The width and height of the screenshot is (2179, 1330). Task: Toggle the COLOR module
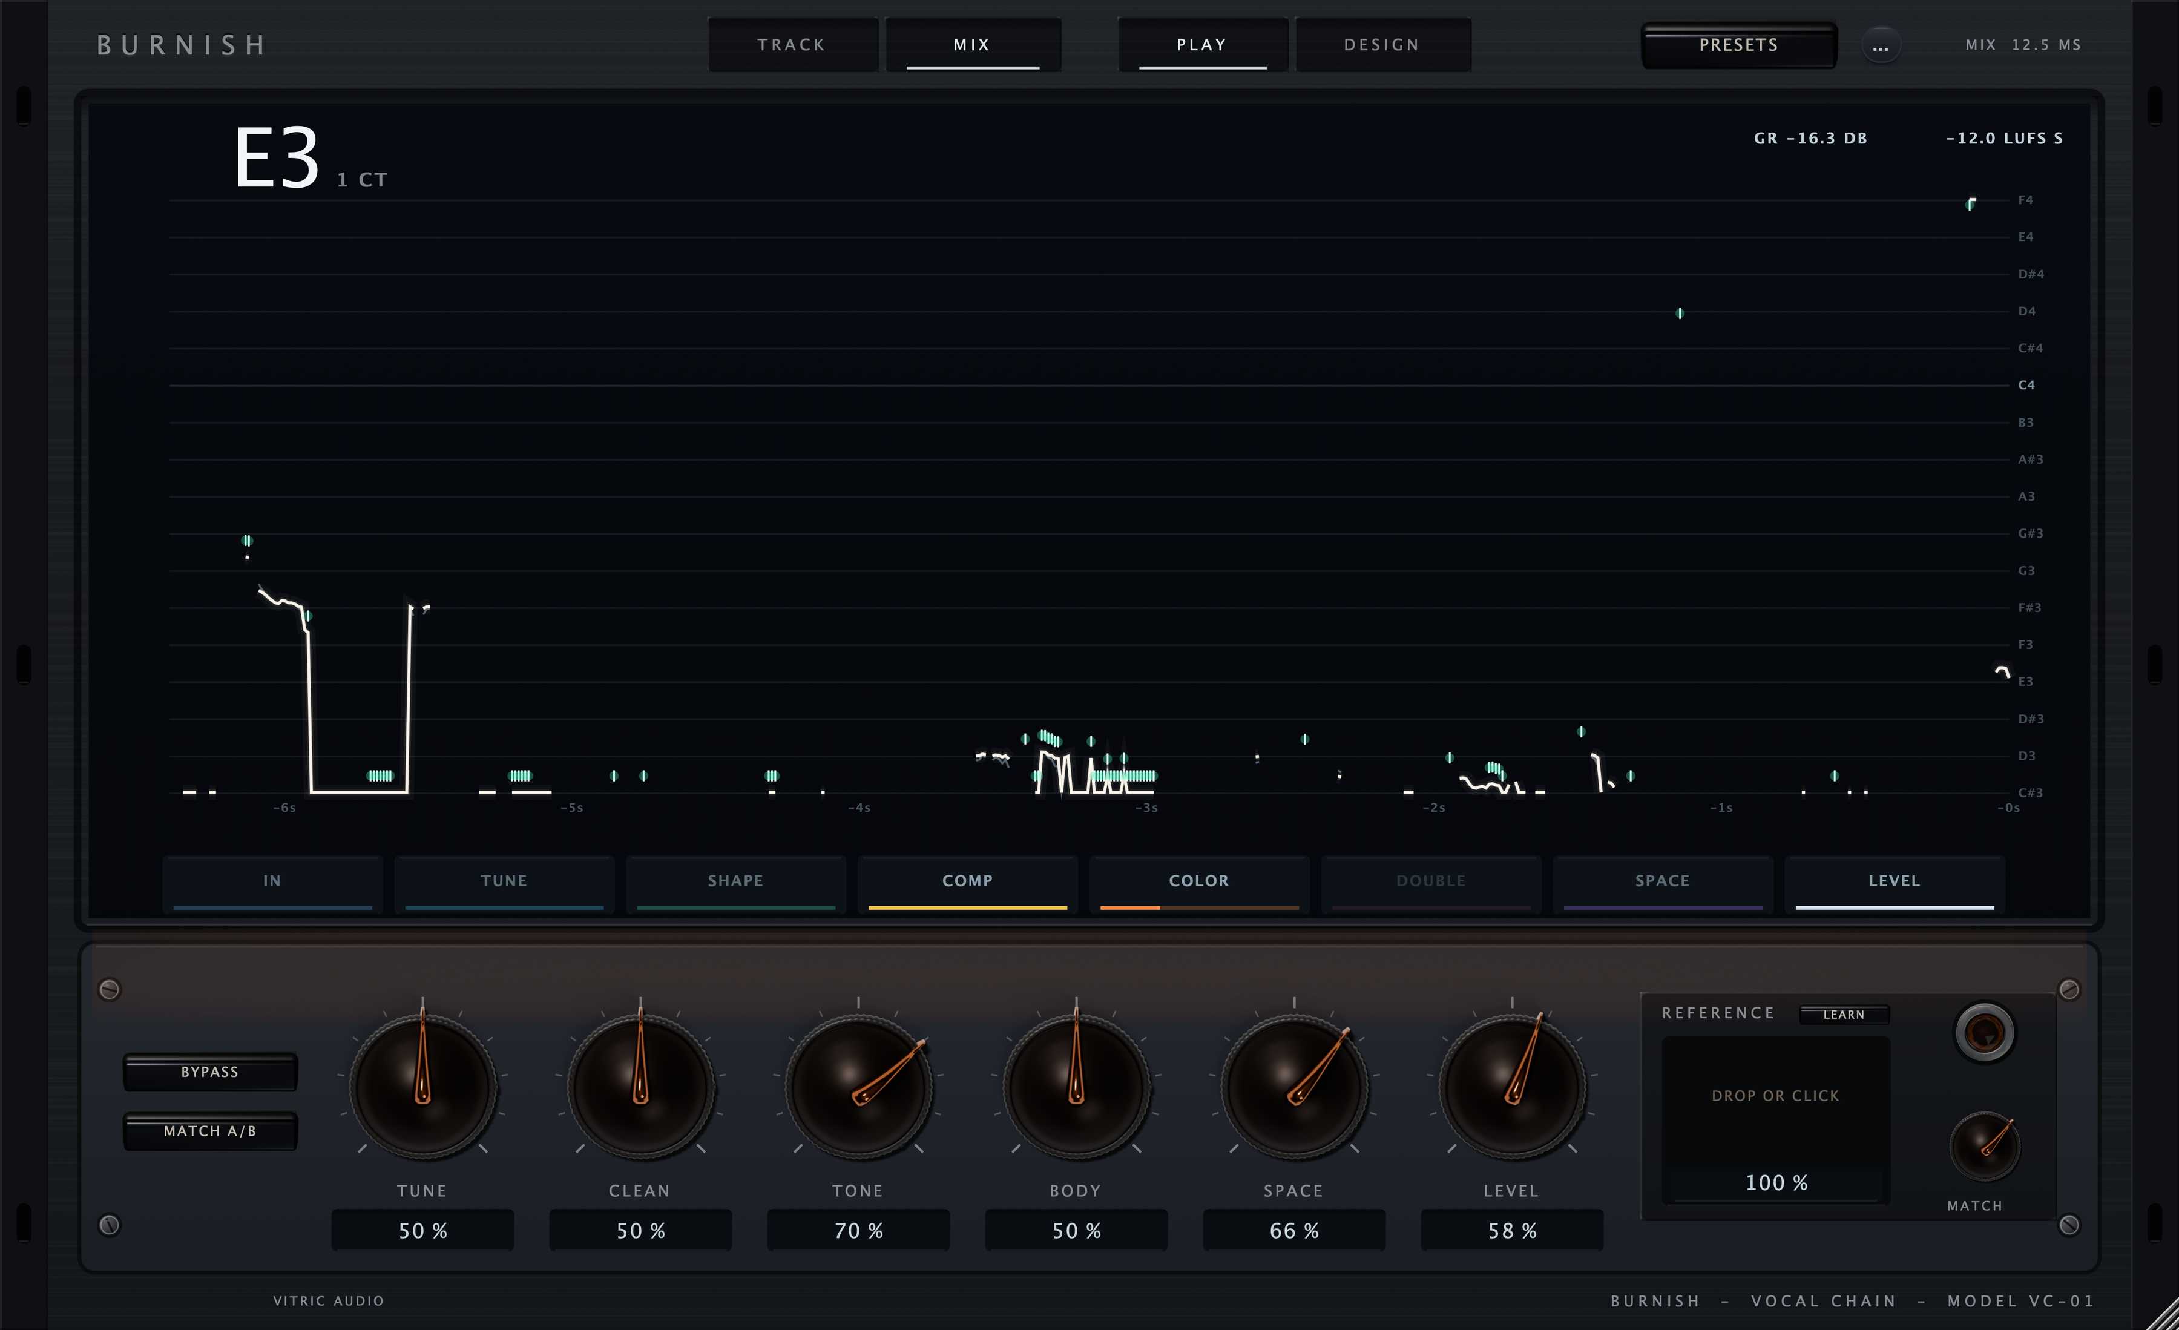click(1199, 883)
